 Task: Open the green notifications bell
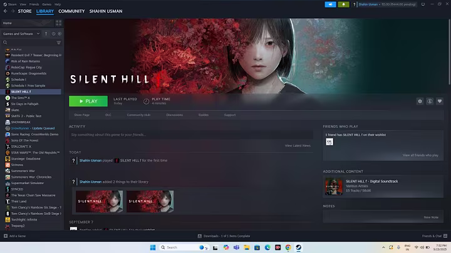point(343,4)
